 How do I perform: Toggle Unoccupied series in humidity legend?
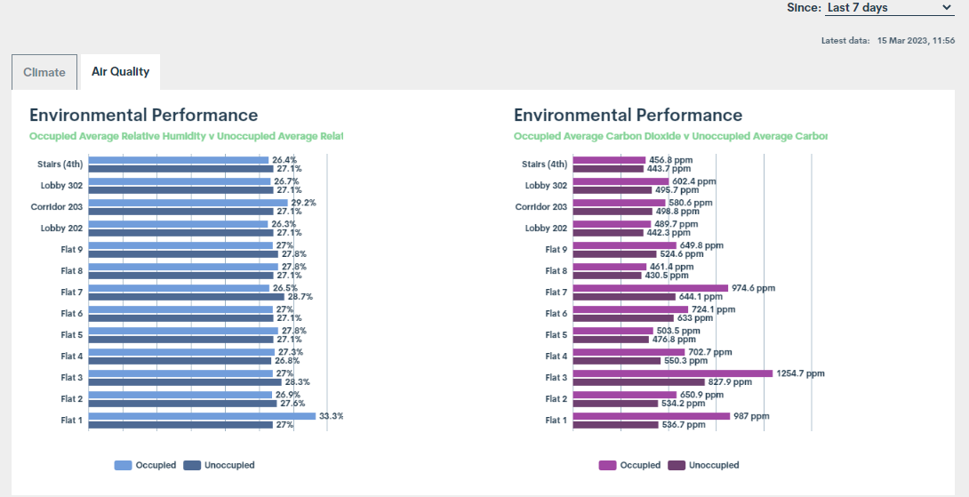219,466
